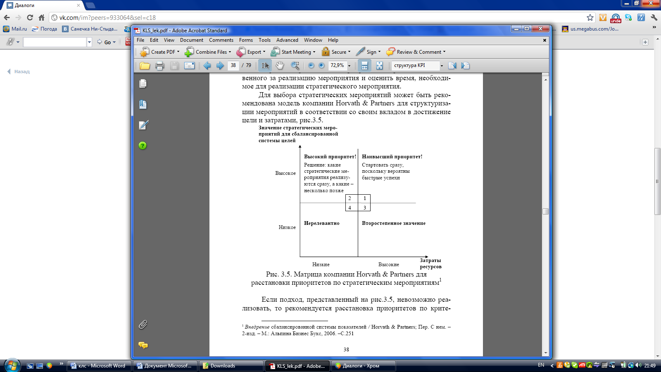The width and height of the screenshot is (661, 372).
Task: Go to next page with right arrow
Action: click(x=220, y=65)
